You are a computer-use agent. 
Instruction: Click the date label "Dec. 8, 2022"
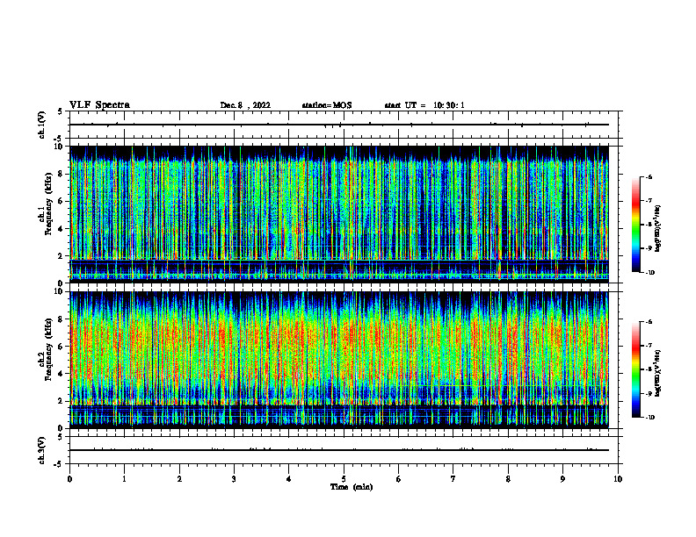pyautogui.click(x=245, y=105)
